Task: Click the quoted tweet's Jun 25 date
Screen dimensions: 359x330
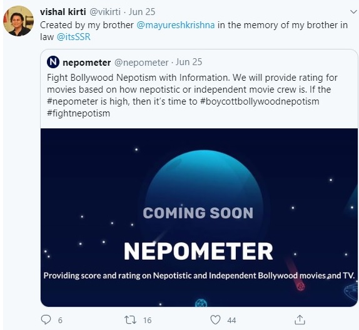Action: [x=189, y=62]
